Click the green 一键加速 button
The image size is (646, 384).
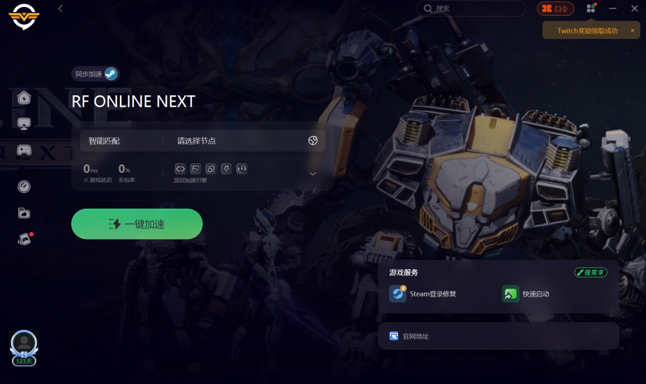point(137,224)
